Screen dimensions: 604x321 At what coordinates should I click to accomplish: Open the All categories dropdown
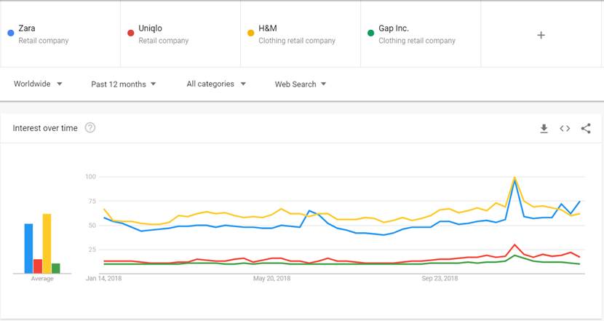coord(215,84)
